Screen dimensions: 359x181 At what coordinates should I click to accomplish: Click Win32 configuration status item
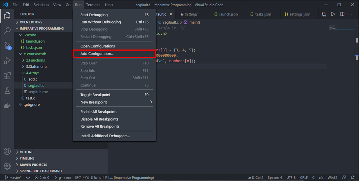333,178
